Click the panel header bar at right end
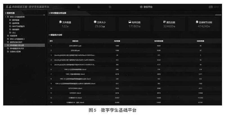Image resolution: width=225 pixels, height=115 pixels. pos(218,15)
